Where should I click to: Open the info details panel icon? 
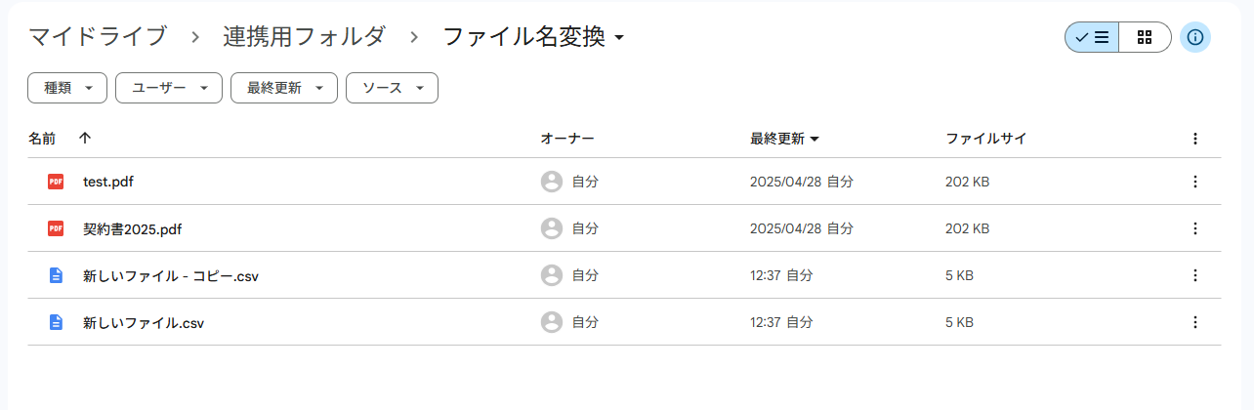coord(1195,37)
